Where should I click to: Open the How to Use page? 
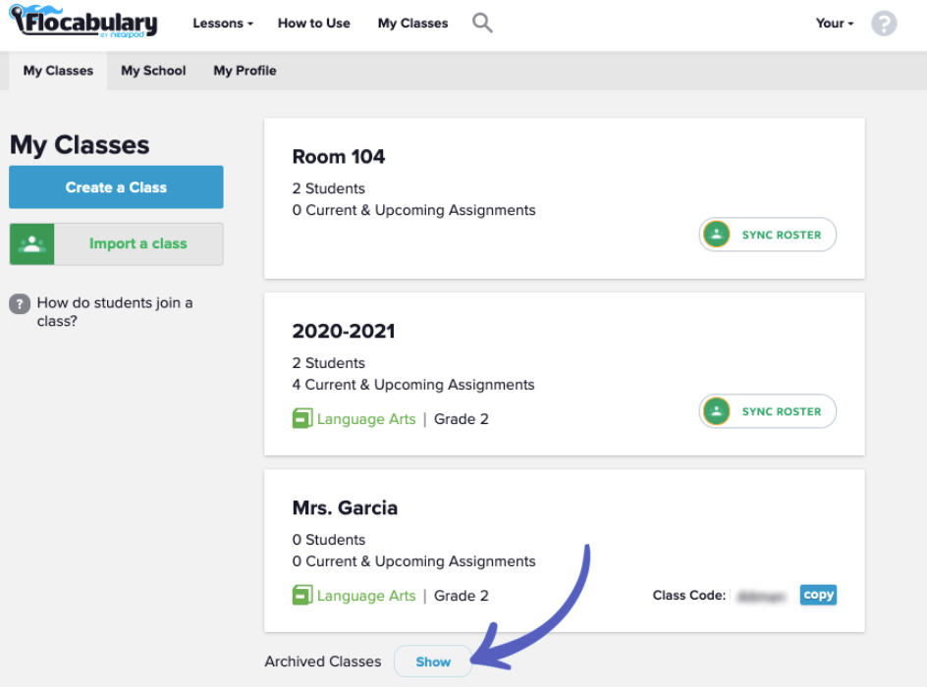pyautogui.click(x=313, y=23)
